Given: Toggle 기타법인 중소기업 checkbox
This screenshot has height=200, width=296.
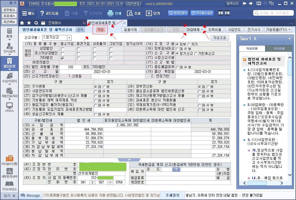Looking at the screenshot, I should [x=62, y=58].
